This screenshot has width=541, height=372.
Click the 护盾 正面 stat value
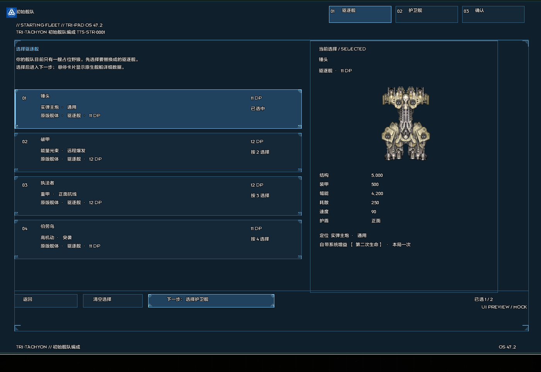376,221
